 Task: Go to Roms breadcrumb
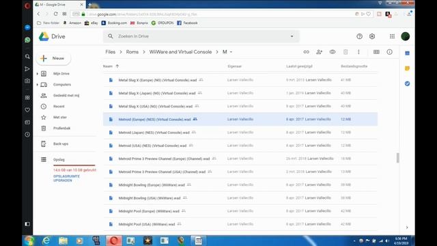[x=132, y=52]
